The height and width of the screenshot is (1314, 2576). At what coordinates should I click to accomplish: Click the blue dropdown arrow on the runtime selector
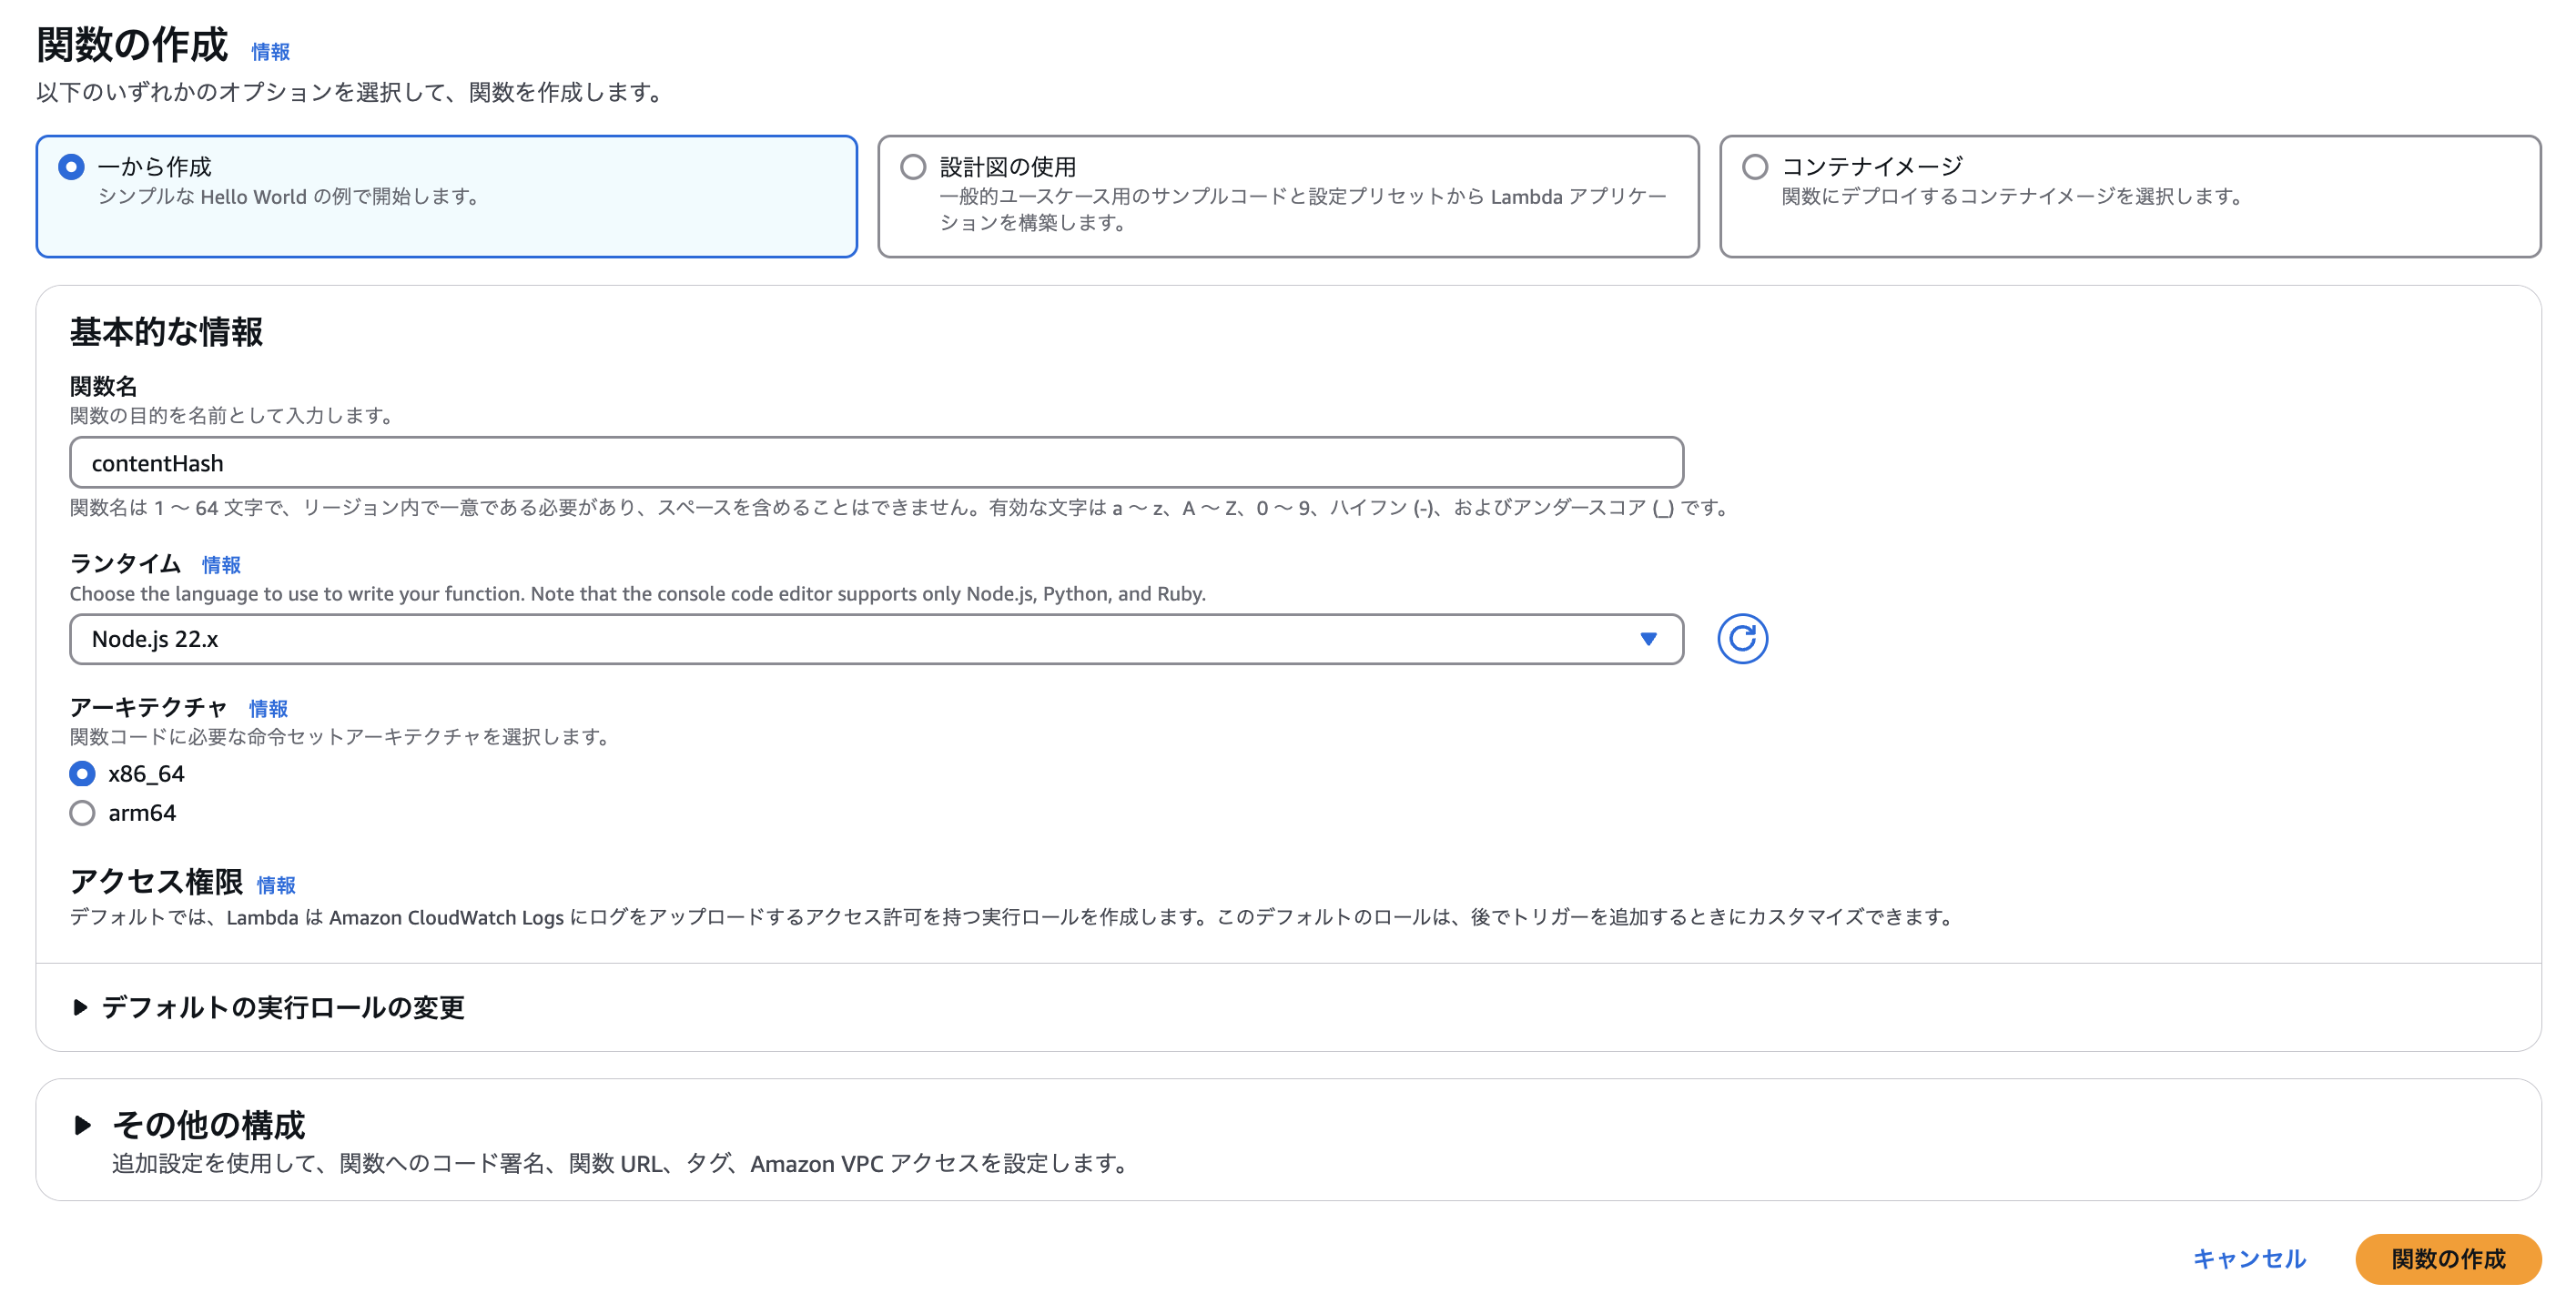[1648, 638]
